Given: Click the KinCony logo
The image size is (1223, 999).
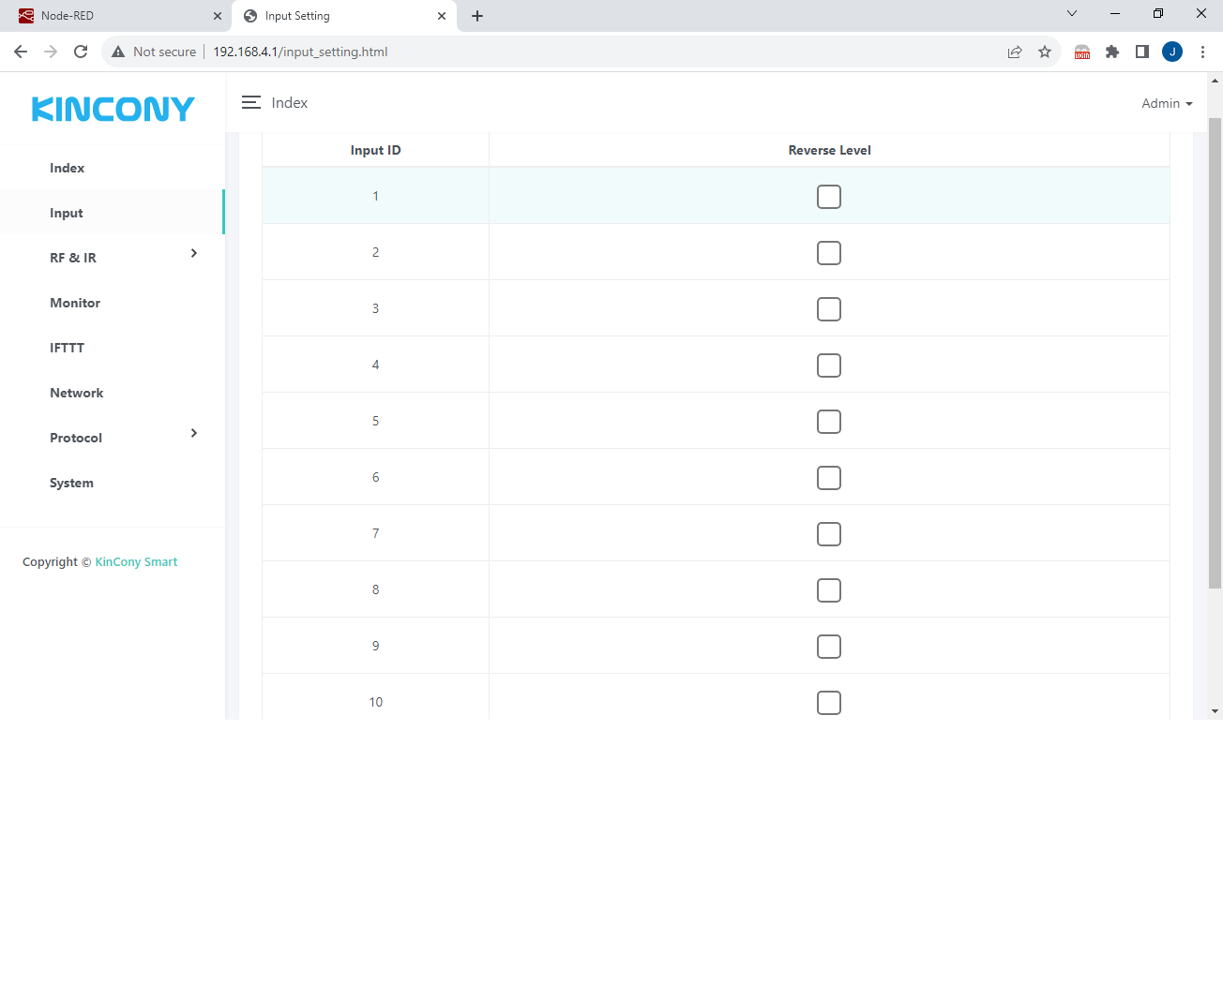Looking at the screenshot, I should 113,110.
